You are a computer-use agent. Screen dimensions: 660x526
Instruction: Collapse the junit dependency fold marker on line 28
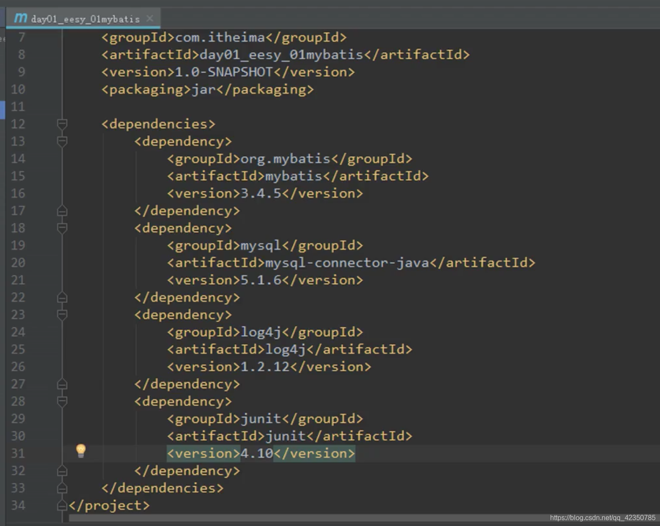coord(62,401)
